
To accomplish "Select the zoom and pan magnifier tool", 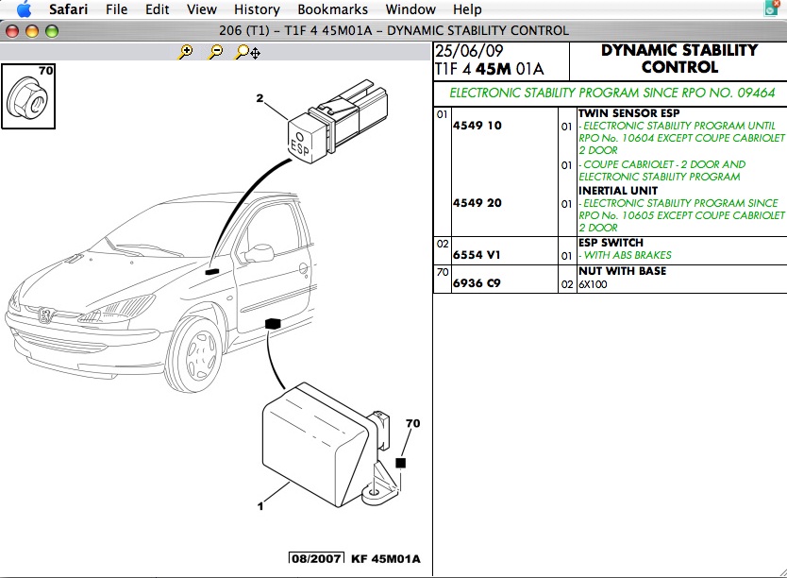I will (248, 53).
